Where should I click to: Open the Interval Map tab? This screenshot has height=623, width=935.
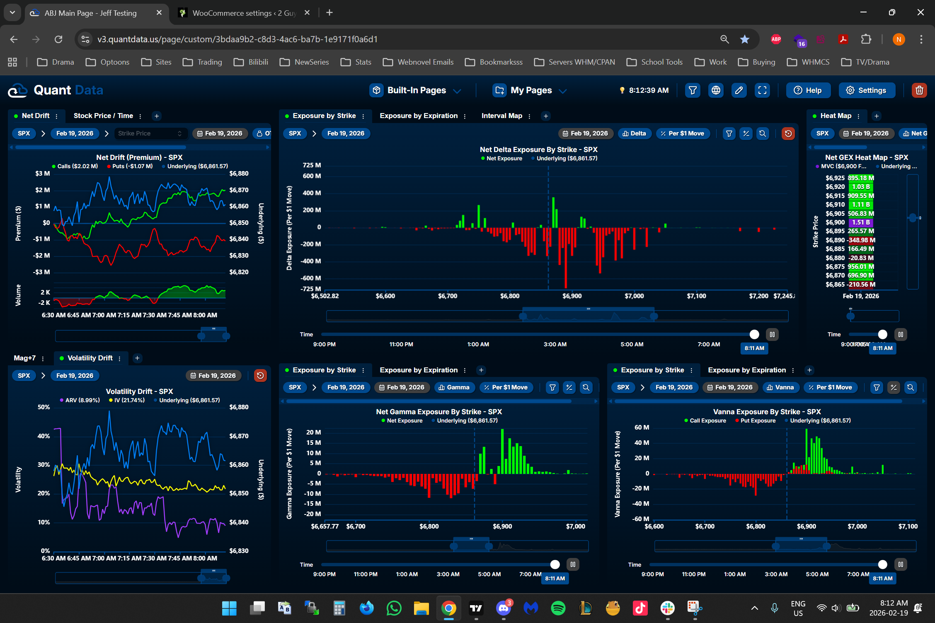coord(501,116)
